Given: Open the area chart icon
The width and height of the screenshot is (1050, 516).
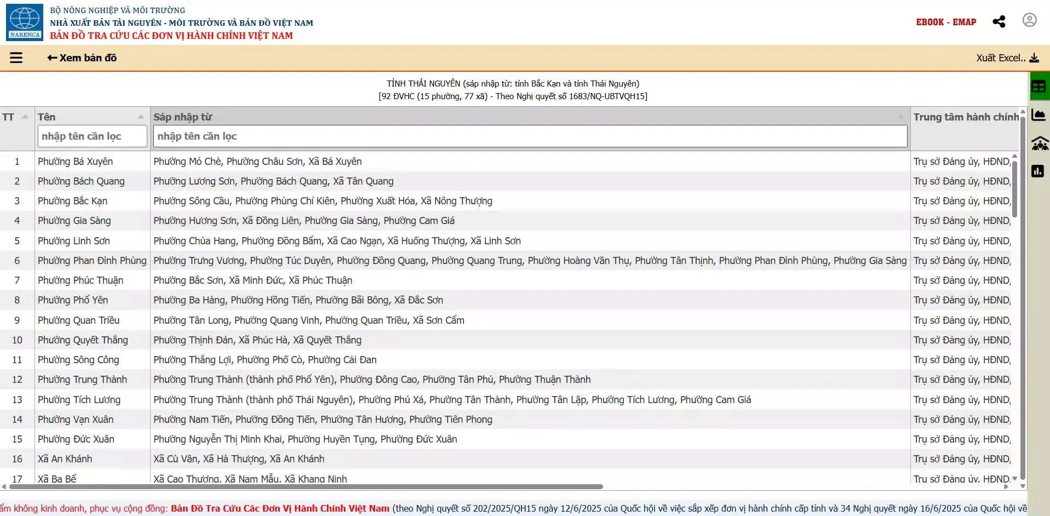Looking at the screenshot, I should click(x=1038, y=115).
